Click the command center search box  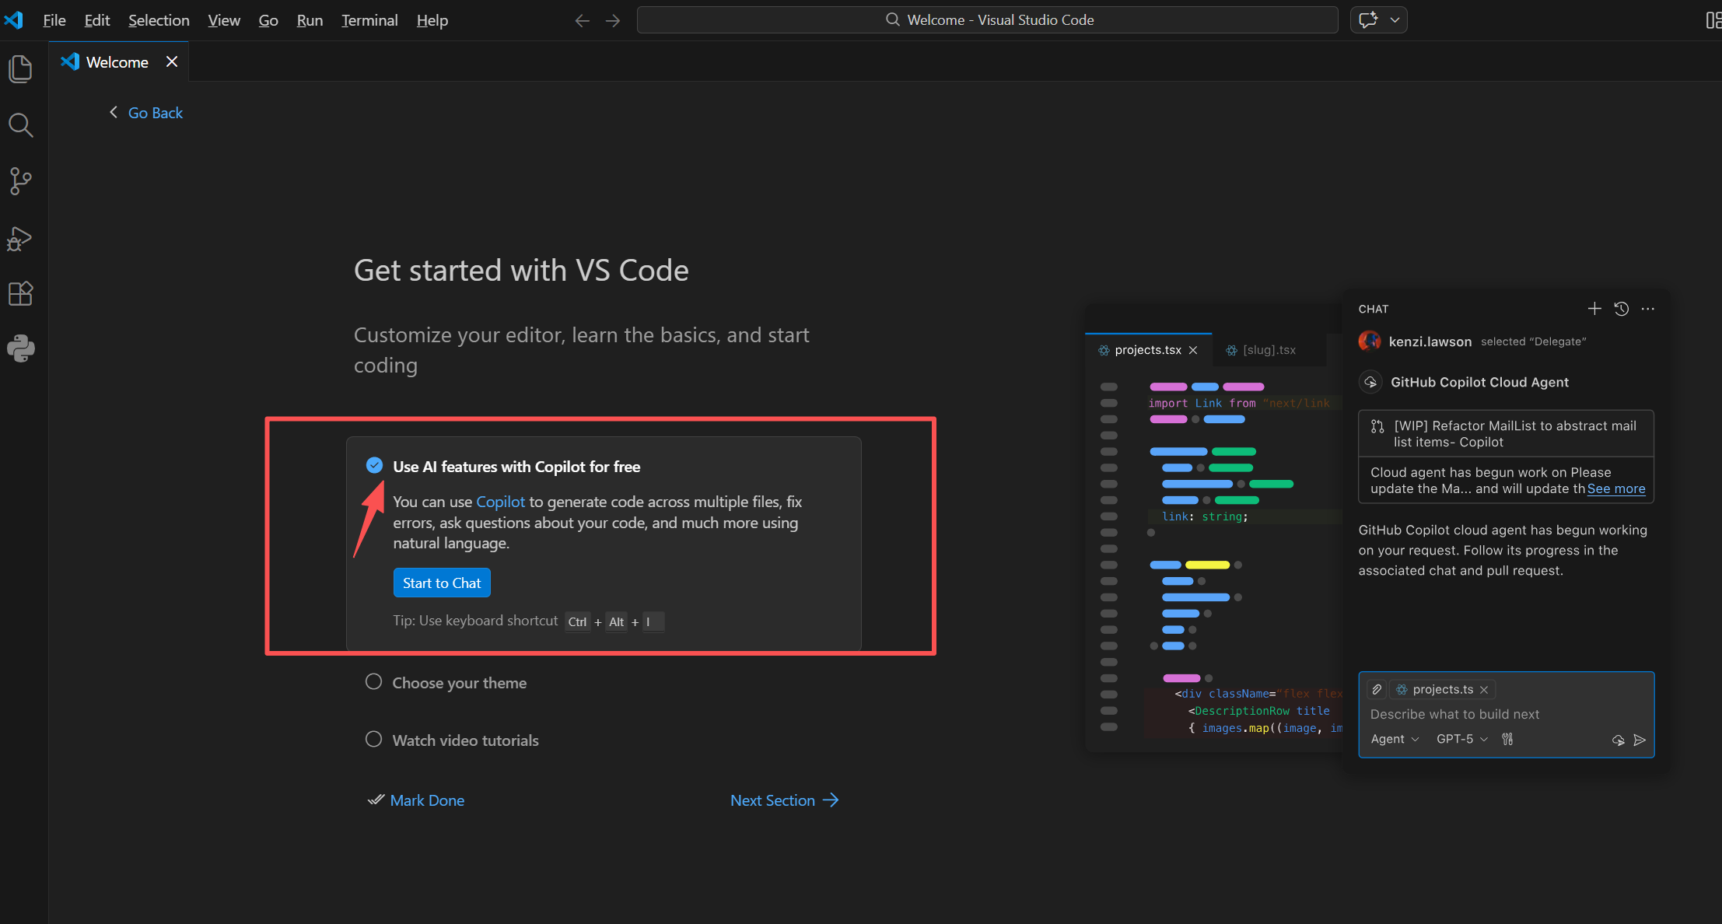tap(988, 20)
